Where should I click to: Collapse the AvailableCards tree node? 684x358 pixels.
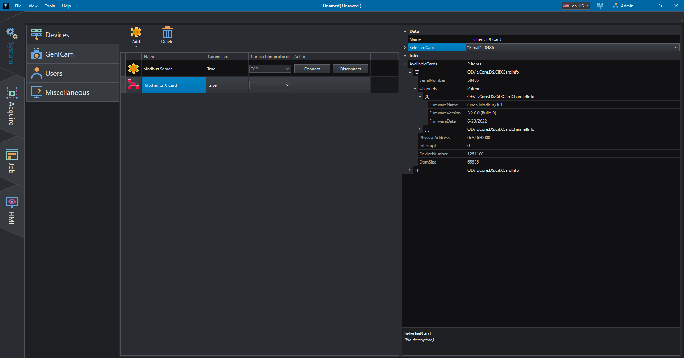click(405, 64)
